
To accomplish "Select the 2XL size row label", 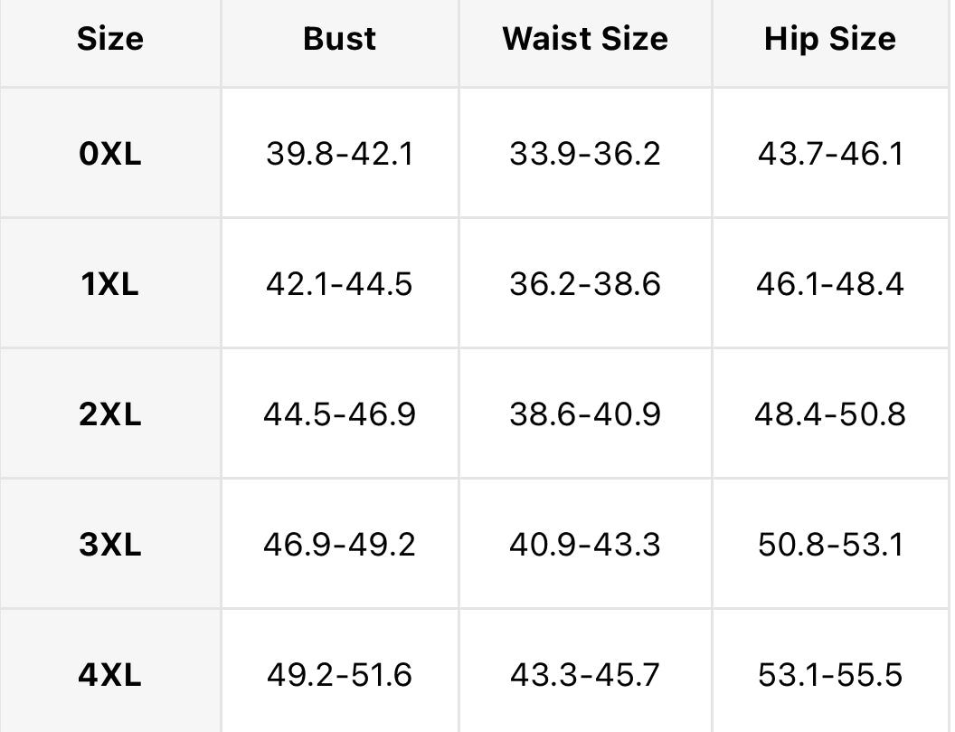I will click(x=110, y=414).
